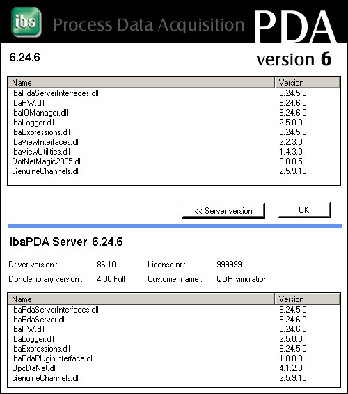Click the server list Version column header

pos(308,299)
